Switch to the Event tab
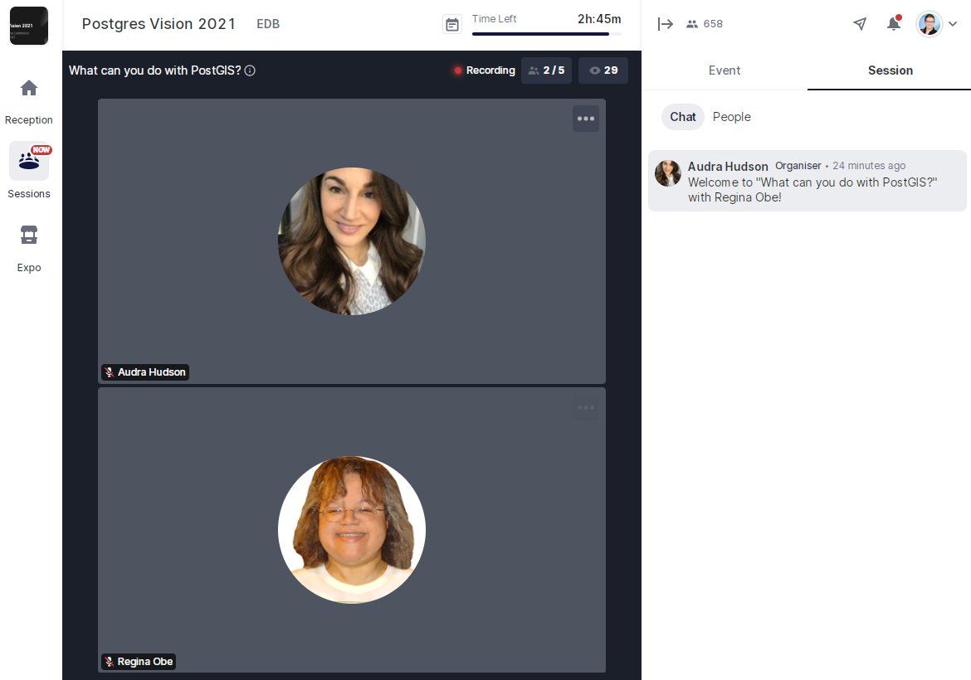Viewport: 971px width, 680px height. [725, 70]
